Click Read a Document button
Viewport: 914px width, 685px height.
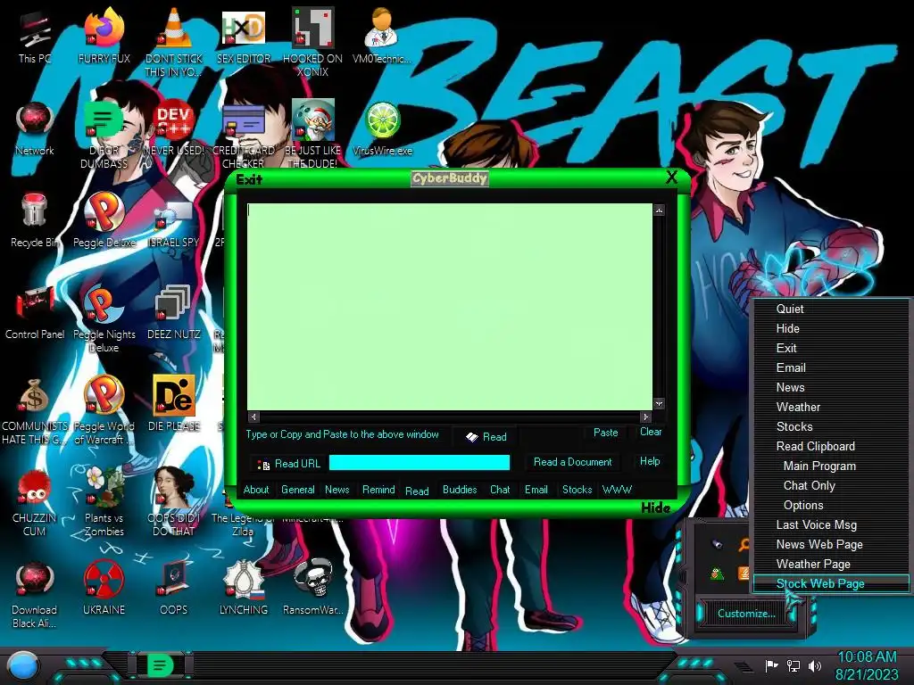coord(572,462)
